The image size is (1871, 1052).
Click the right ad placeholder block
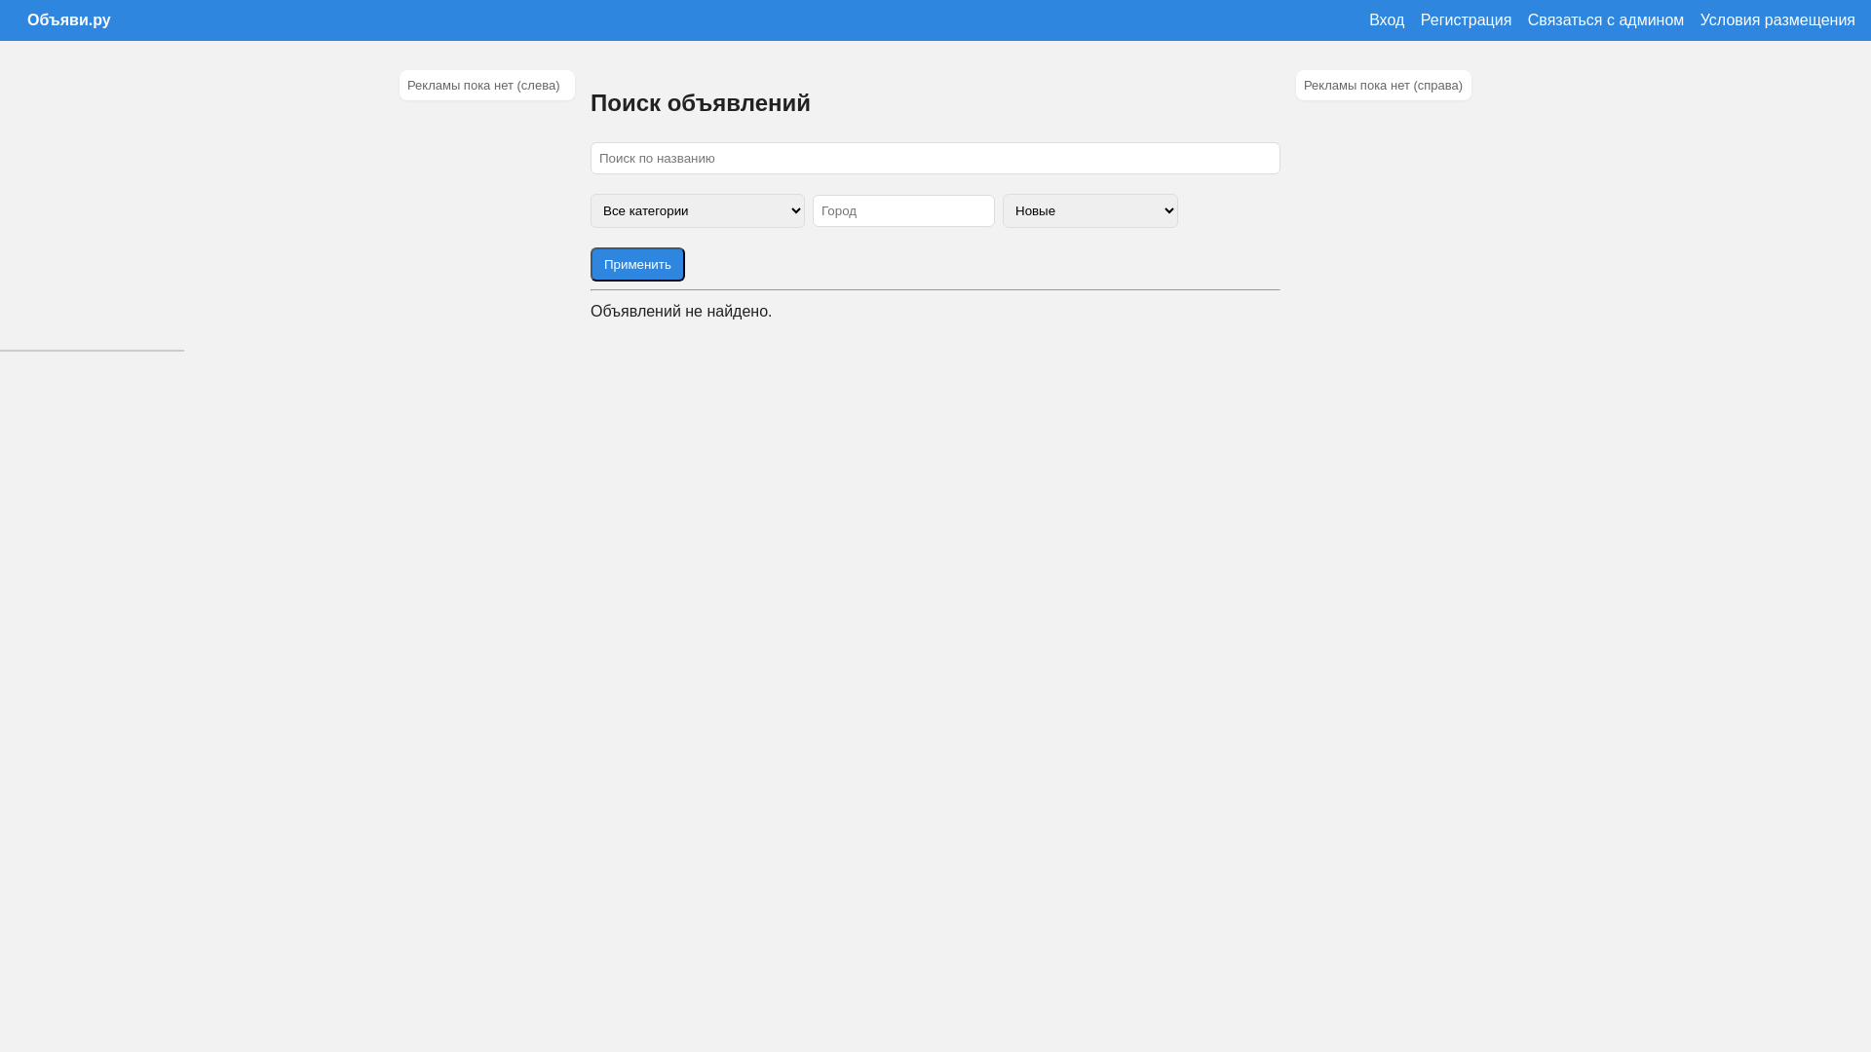pyautogui.click(x=1383, y=86)
